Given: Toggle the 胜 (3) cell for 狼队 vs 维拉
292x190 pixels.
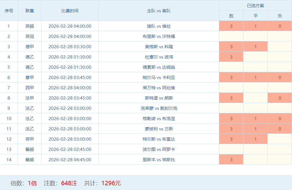Looking at the screenshot, I should coord(231,26).
